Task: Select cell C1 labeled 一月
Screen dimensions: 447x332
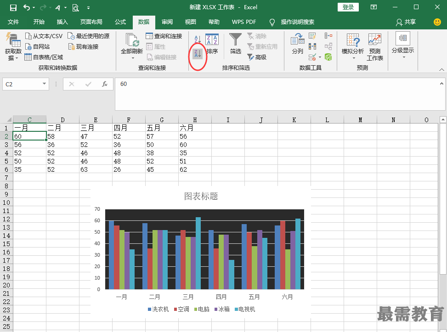Action: (x=30, y=128)
